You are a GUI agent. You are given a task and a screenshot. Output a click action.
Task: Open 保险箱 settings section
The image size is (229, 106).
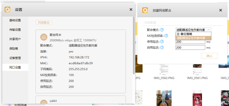pyautogui.click(x=15, y=49)
